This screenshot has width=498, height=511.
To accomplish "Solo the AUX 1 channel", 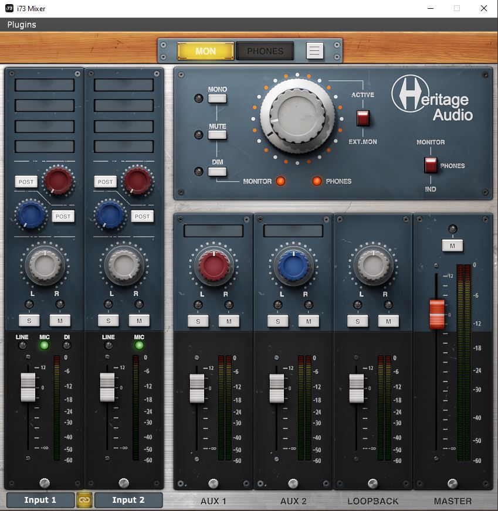I will tap(199, 321).
